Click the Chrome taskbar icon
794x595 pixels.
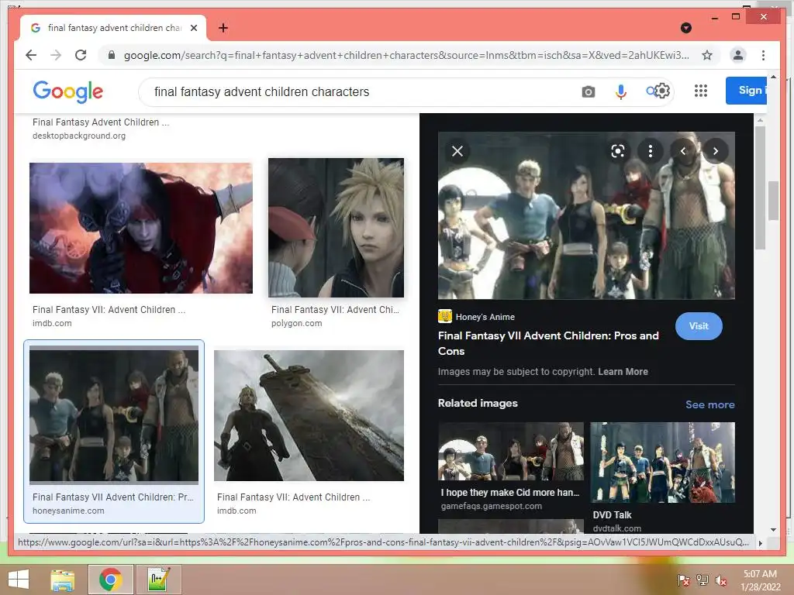click(x=110, y=580)
